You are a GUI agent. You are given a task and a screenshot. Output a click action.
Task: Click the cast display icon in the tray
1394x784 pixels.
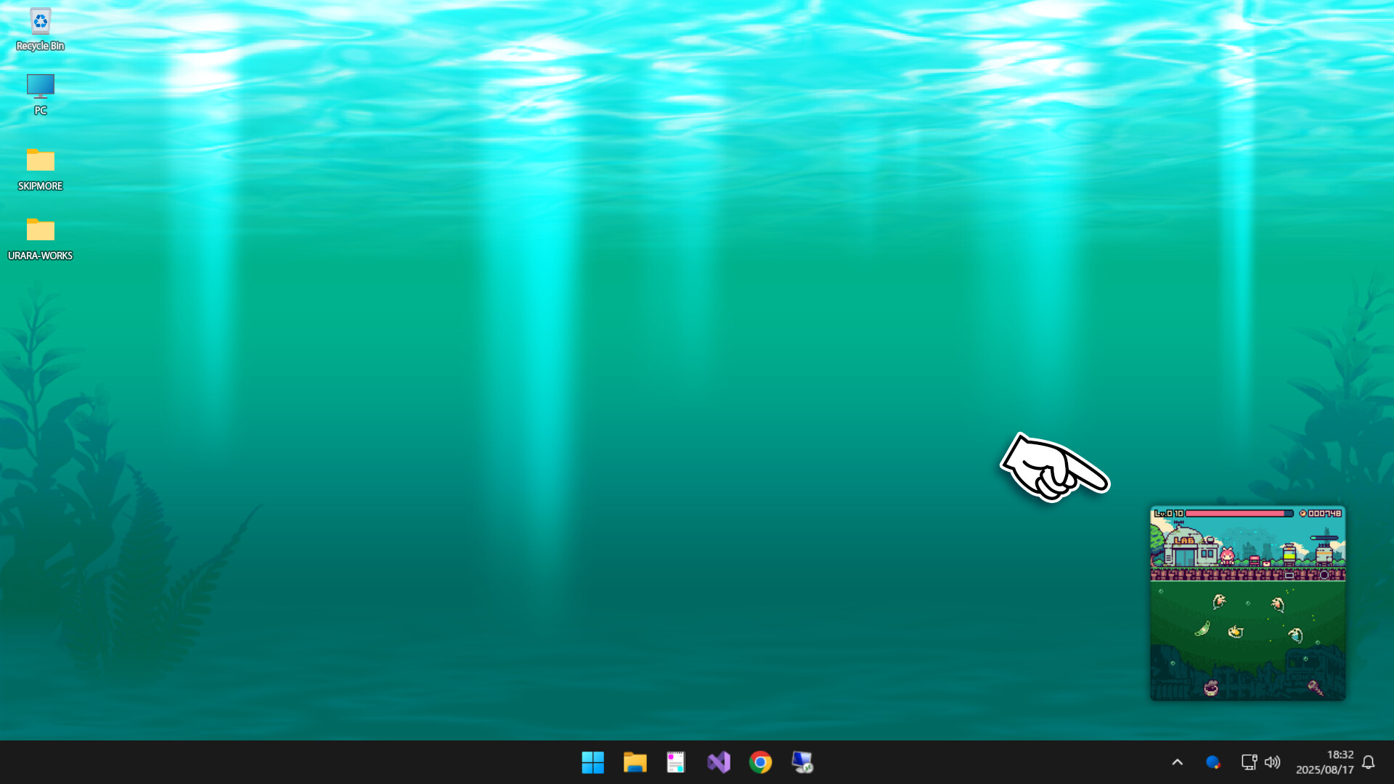point(1250,762)
